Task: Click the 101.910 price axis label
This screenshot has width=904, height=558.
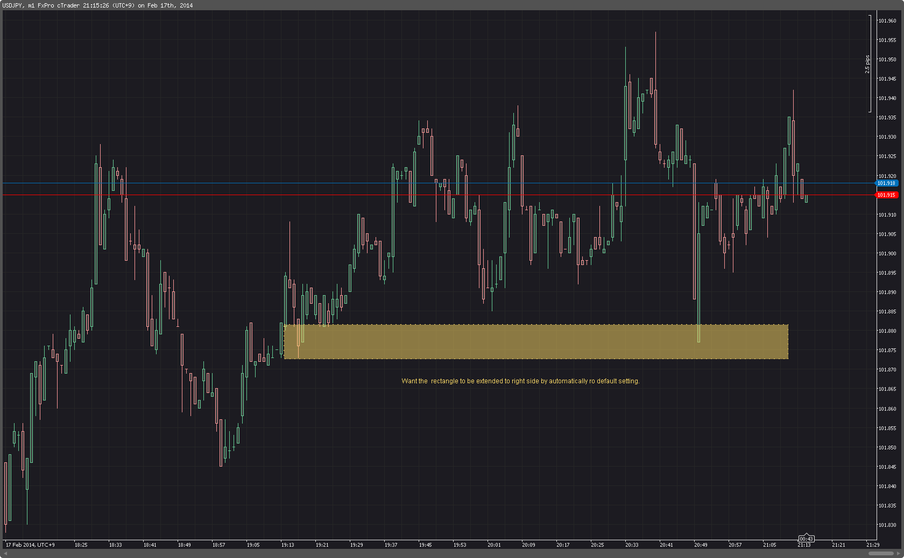Action: click(x=887, y=215)
